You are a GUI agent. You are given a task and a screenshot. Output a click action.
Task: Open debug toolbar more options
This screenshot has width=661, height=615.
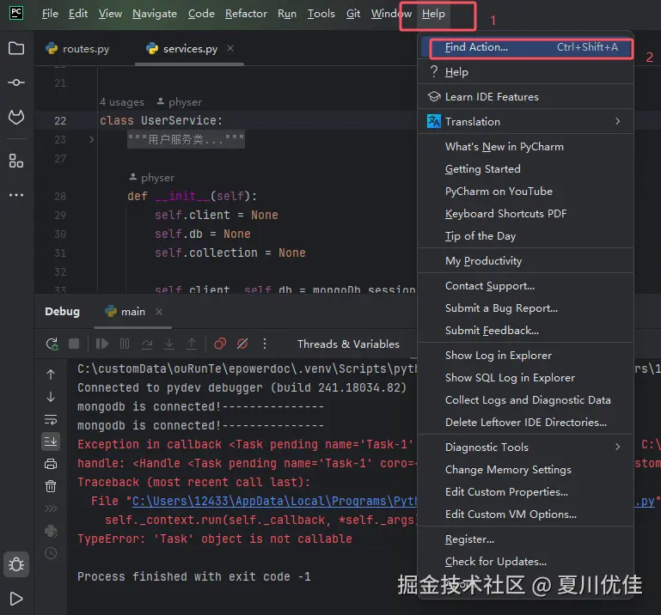[265, 344]
